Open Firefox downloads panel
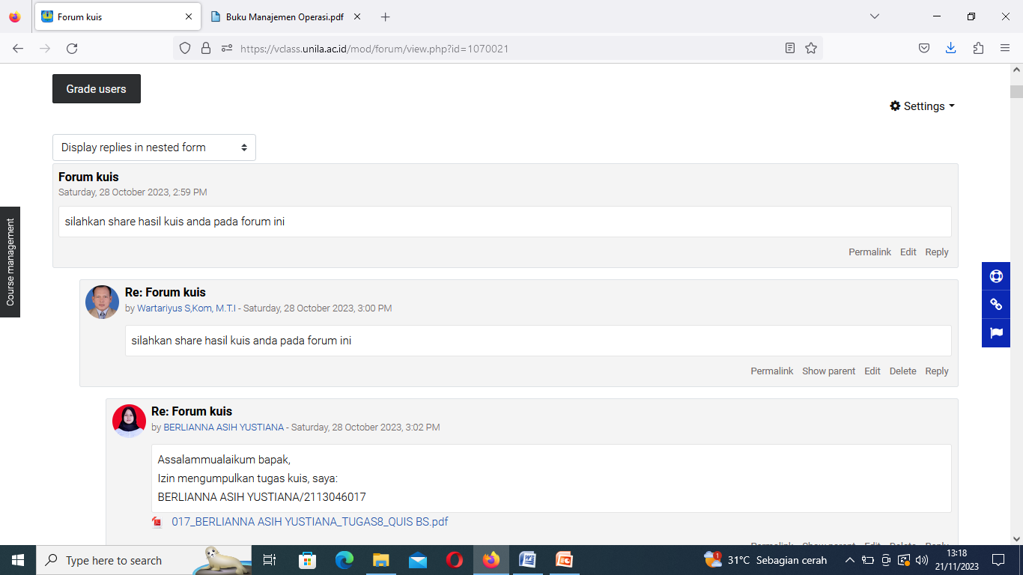This screenshot has width=1023, height=575. (950, 49)
